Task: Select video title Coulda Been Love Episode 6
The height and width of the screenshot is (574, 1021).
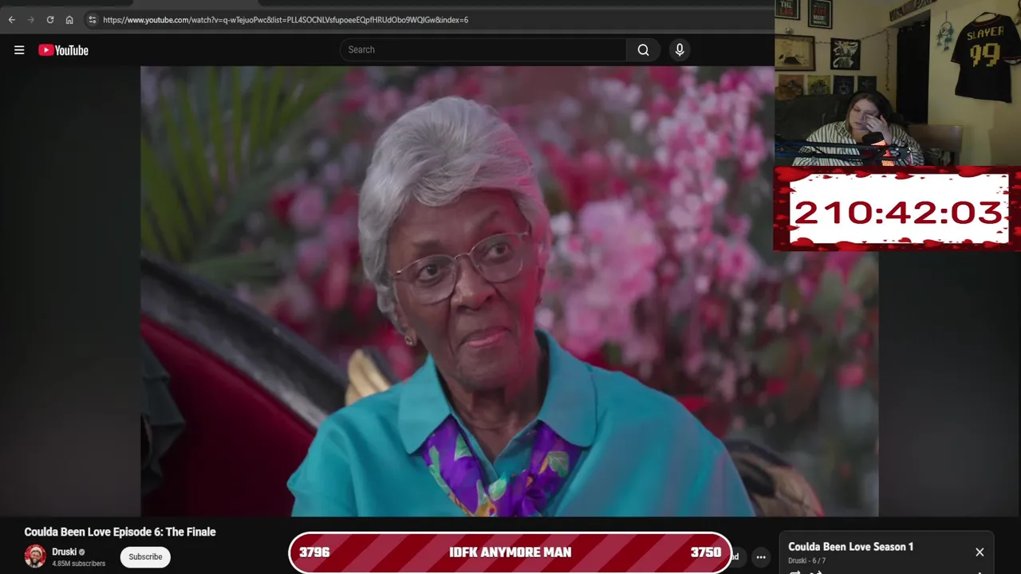Action: (120, 532)
